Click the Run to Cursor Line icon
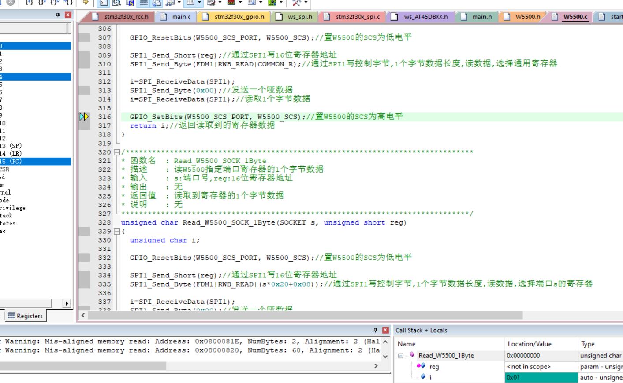 [x=69, y=2]
